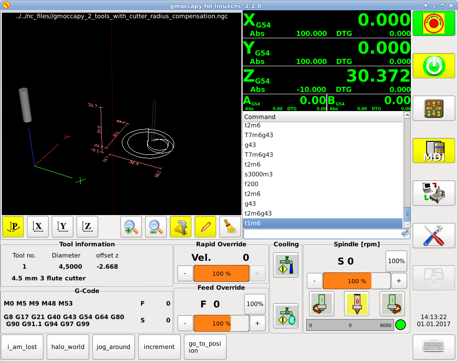The width and height of the screenshot is (458, 362).
Task: Run the increment macro
Action: [x=159, y=347]
